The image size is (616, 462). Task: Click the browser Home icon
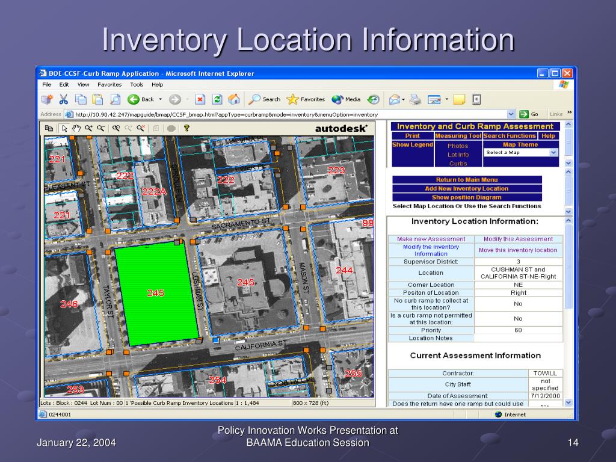pyautogui.click(x=234, y=99)
